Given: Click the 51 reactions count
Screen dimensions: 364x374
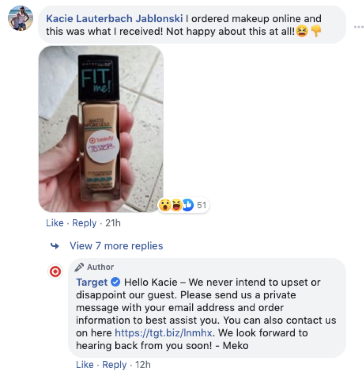Looking at the screenshot, I should click(x=202, y=205).
